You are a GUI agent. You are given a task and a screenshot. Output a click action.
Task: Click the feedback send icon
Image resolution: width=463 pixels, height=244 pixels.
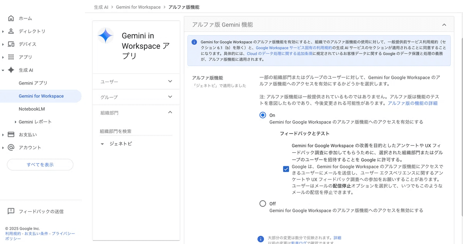click(x=11, y=211)
